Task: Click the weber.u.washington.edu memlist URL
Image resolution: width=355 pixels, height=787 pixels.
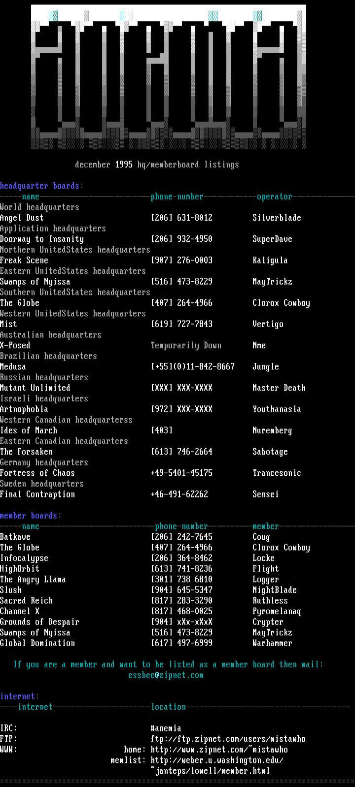Action: tap(217, 760)
